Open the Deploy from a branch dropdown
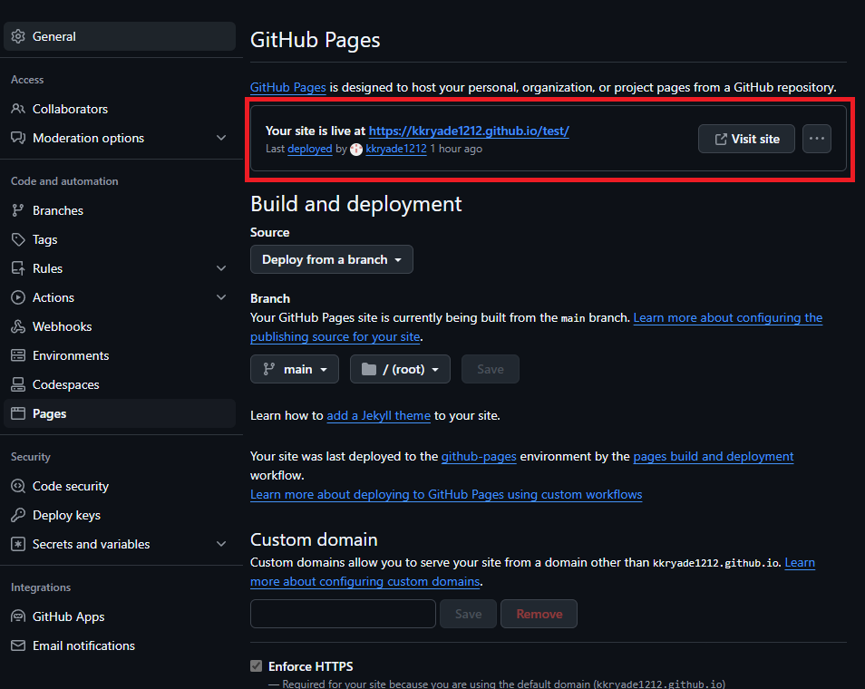Screen dimensions: 865x689 (332, 259)
